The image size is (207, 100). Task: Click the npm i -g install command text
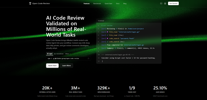tap(63, 59)
